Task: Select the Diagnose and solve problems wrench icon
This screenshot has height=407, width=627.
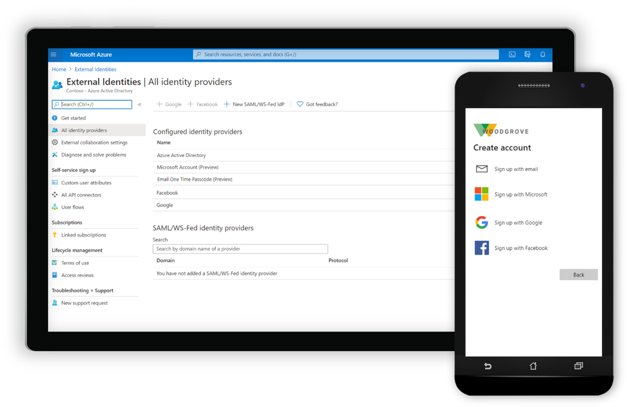Action: (55, 154)
